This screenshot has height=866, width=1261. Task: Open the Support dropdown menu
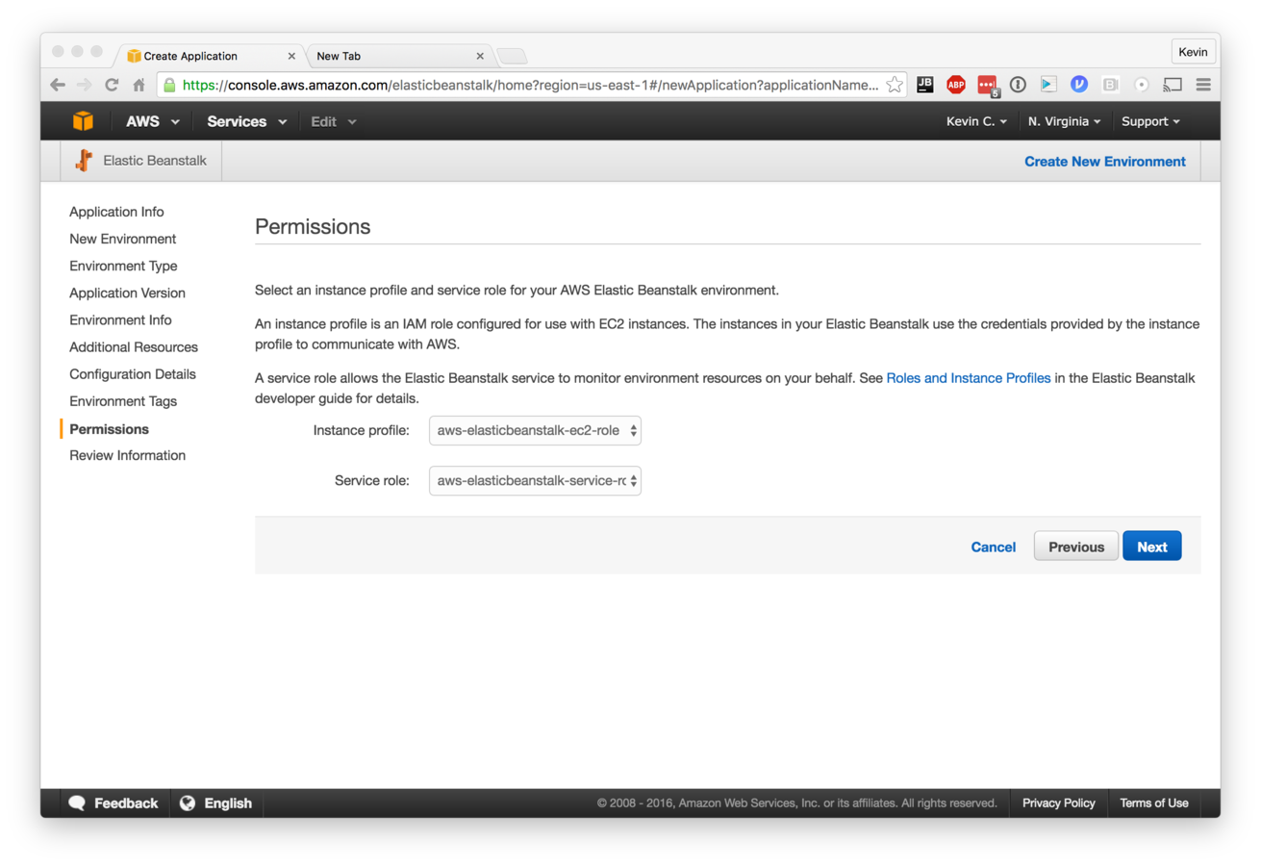(1150, 121)
